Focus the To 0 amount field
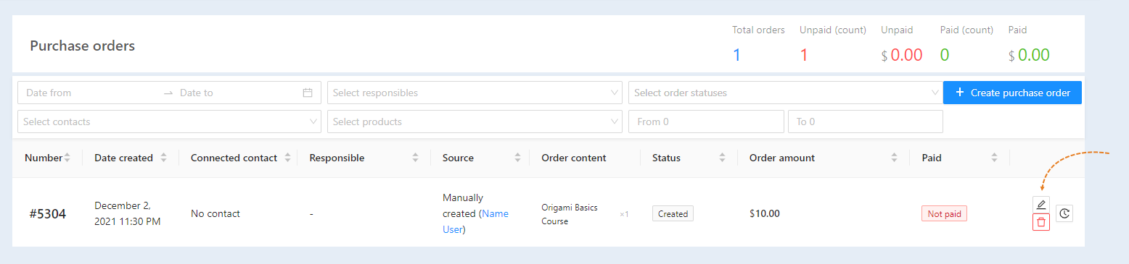This screenshot has width=1129, height=264. tap(866, 122)
